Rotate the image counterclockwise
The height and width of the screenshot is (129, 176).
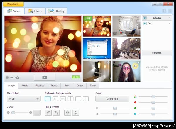(56, 113)
